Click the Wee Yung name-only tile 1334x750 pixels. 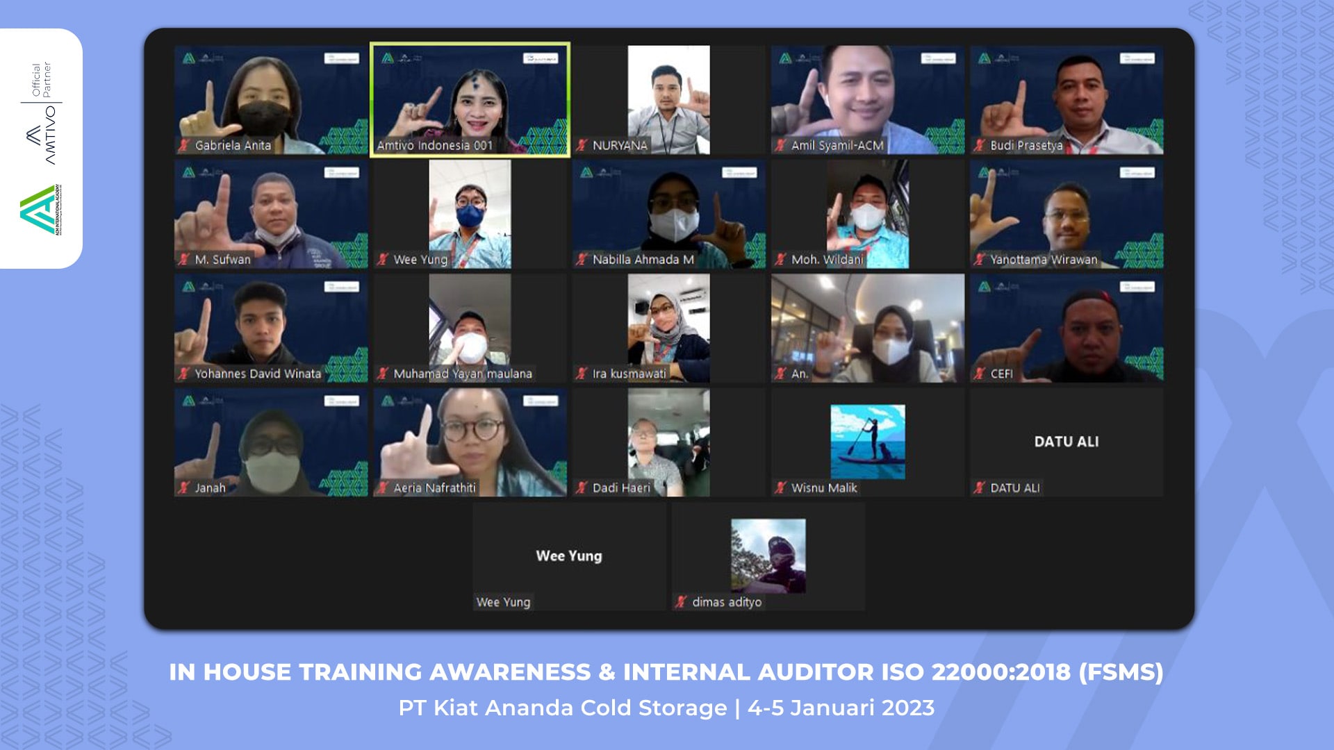569,556
